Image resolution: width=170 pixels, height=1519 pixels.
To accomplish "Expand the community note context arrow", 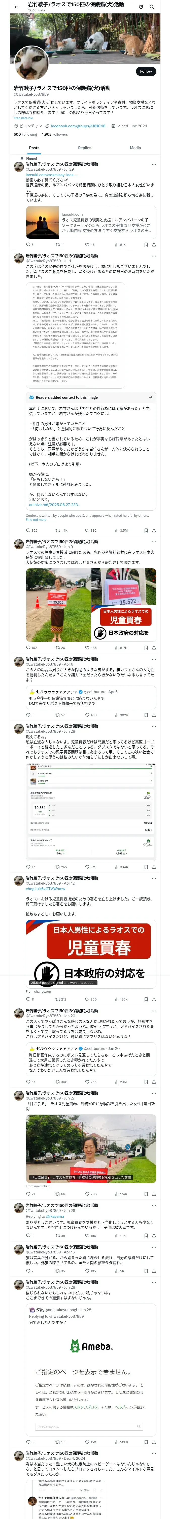I will point(150,397).
